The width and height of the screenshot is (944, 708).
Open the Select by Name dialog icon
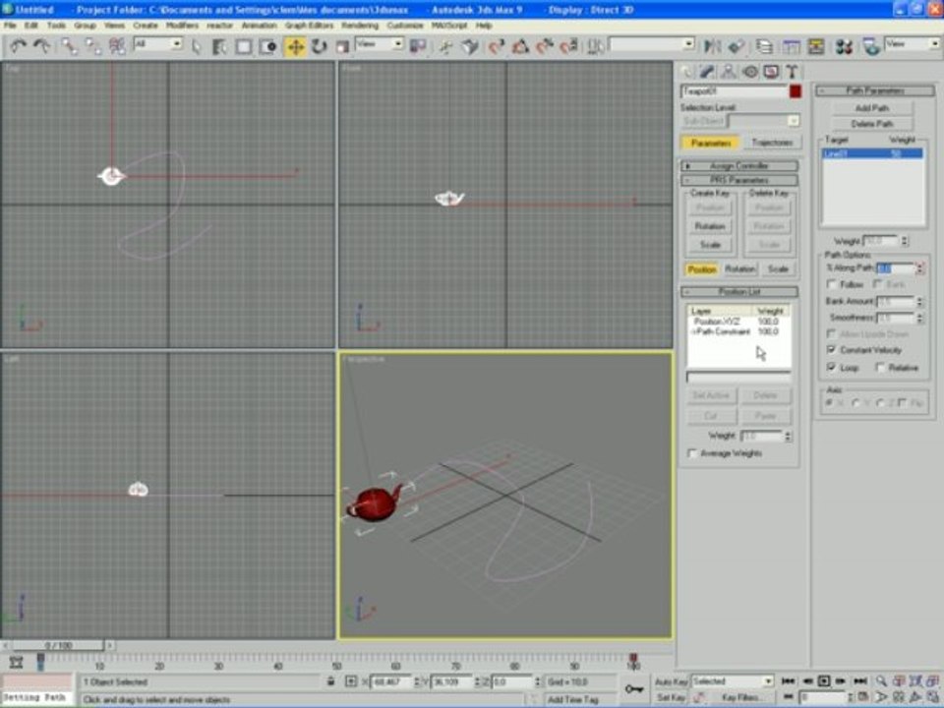[x=219, y=46]
